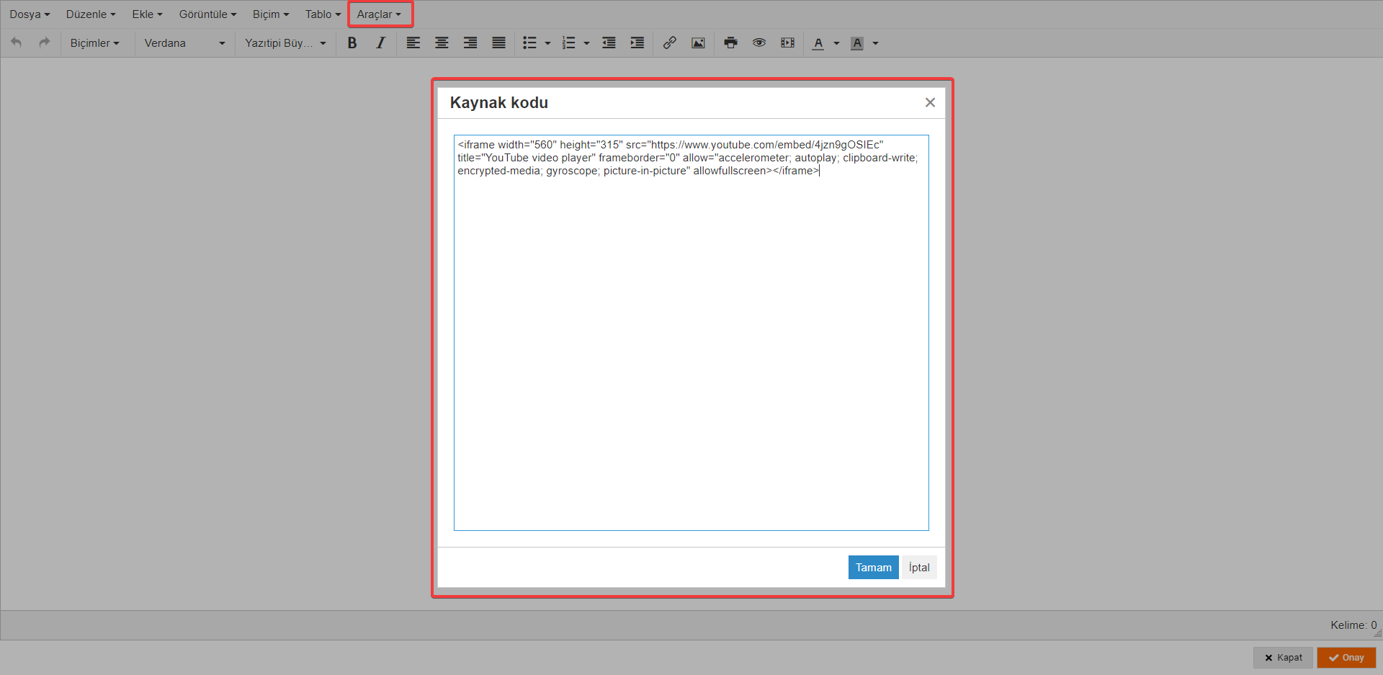The image size is (1383, 675).
Task: Toggle italic formatting
Action: pyautogui.click(x=380, y=43)
